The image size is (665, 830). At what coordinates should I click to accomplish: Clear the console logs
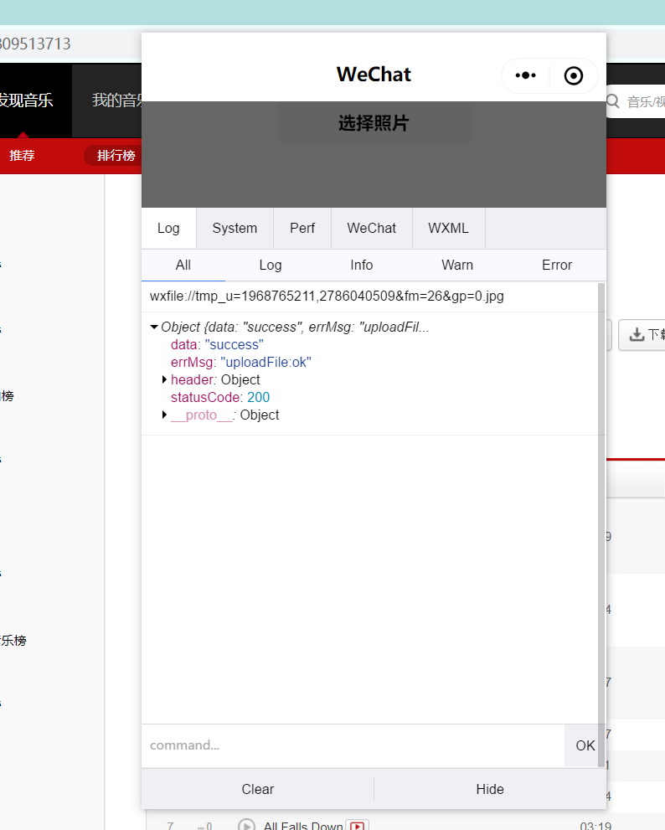pyautogui.click(x=257, y=789)
